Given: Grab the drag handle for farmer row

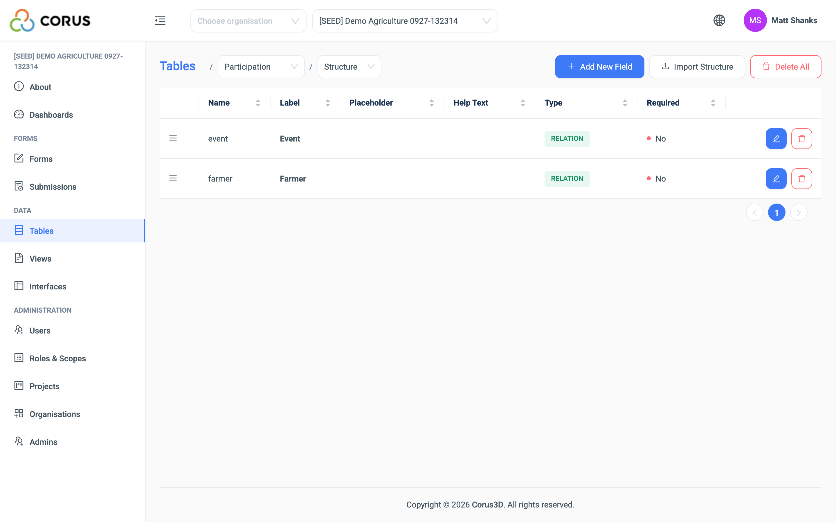Looking at the screenshot, I should tap(173, 178).
